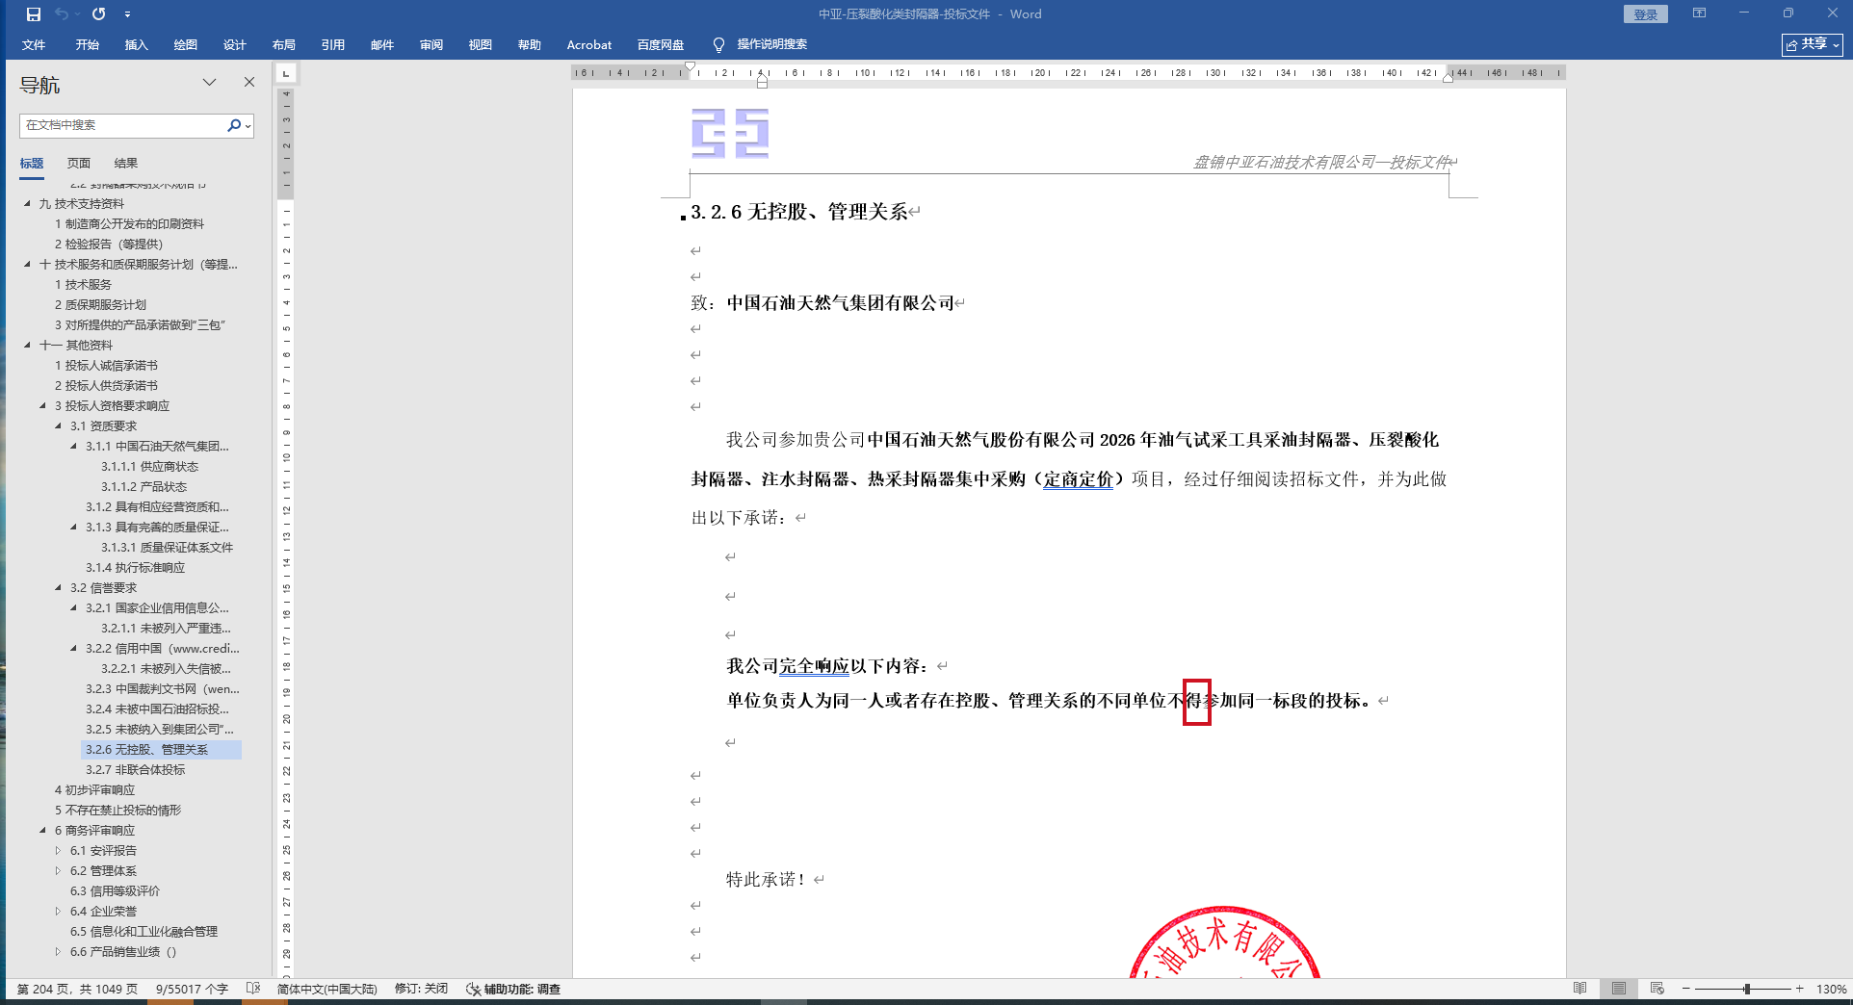Click the zoom slider handle
The height and width of the screenshot is (1005, 1853).
click(1746, 989)
